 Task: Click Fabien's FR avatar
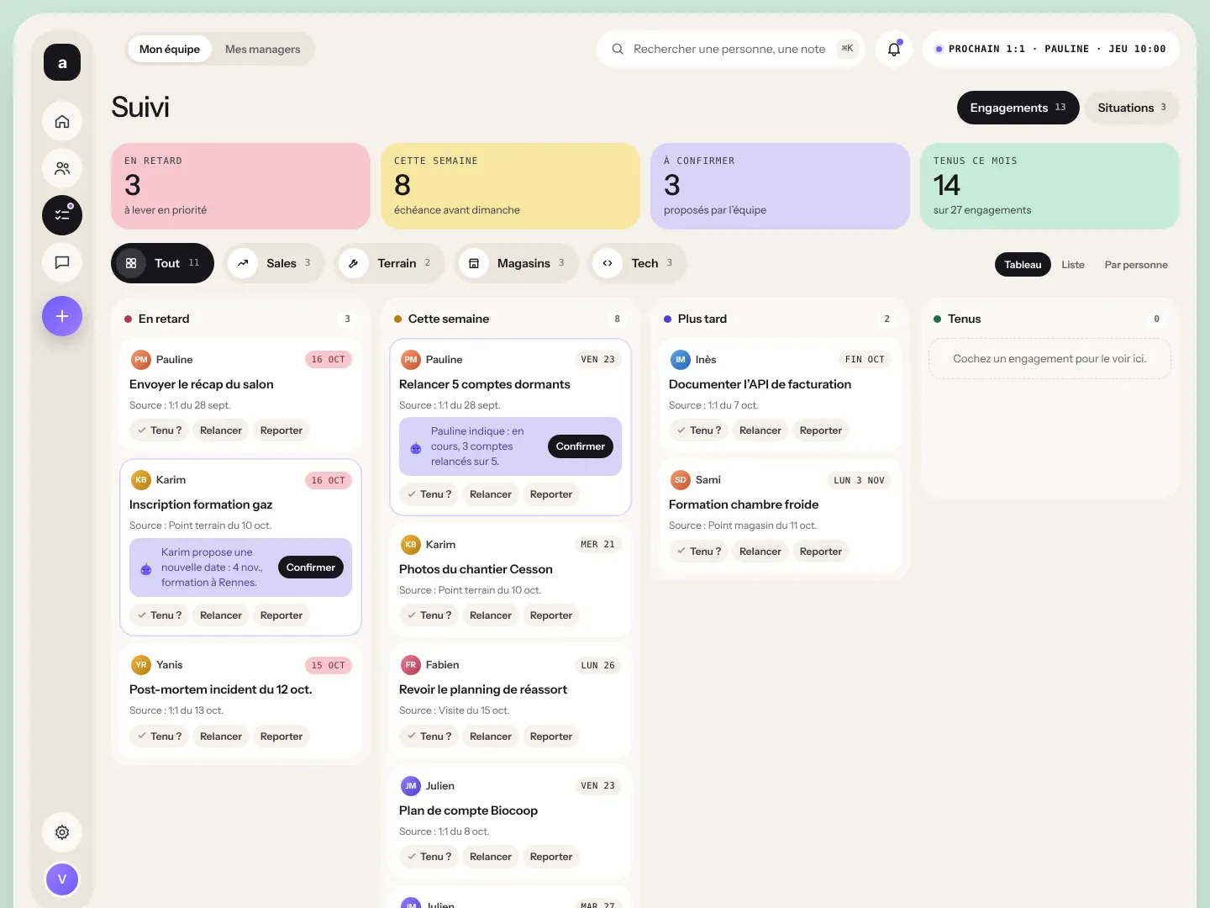[x=411, y=665]
